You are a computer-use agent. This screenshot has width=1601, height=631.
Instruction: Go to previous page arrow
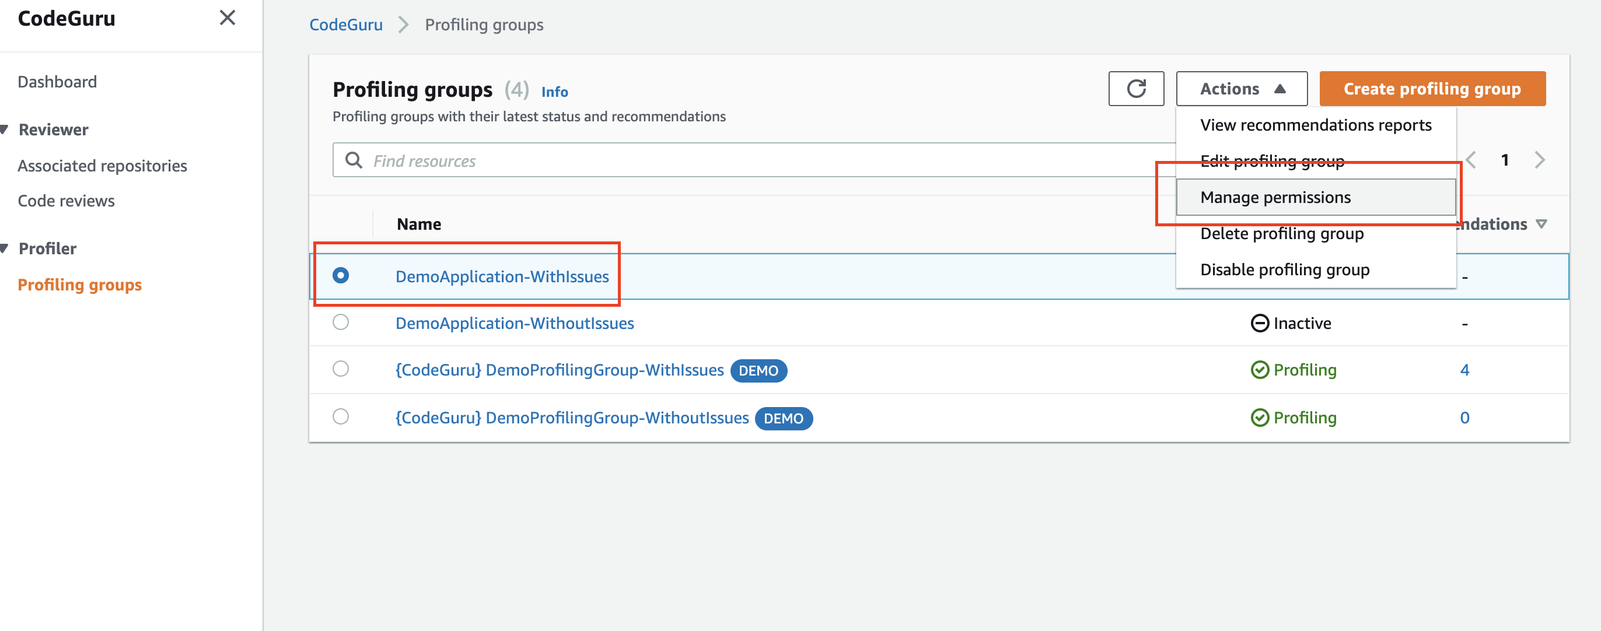coord(1471,160)
